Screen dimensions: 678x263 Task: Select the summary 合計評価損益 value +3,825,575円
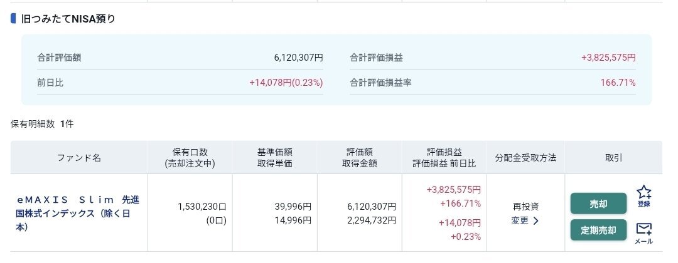(608, 58)
